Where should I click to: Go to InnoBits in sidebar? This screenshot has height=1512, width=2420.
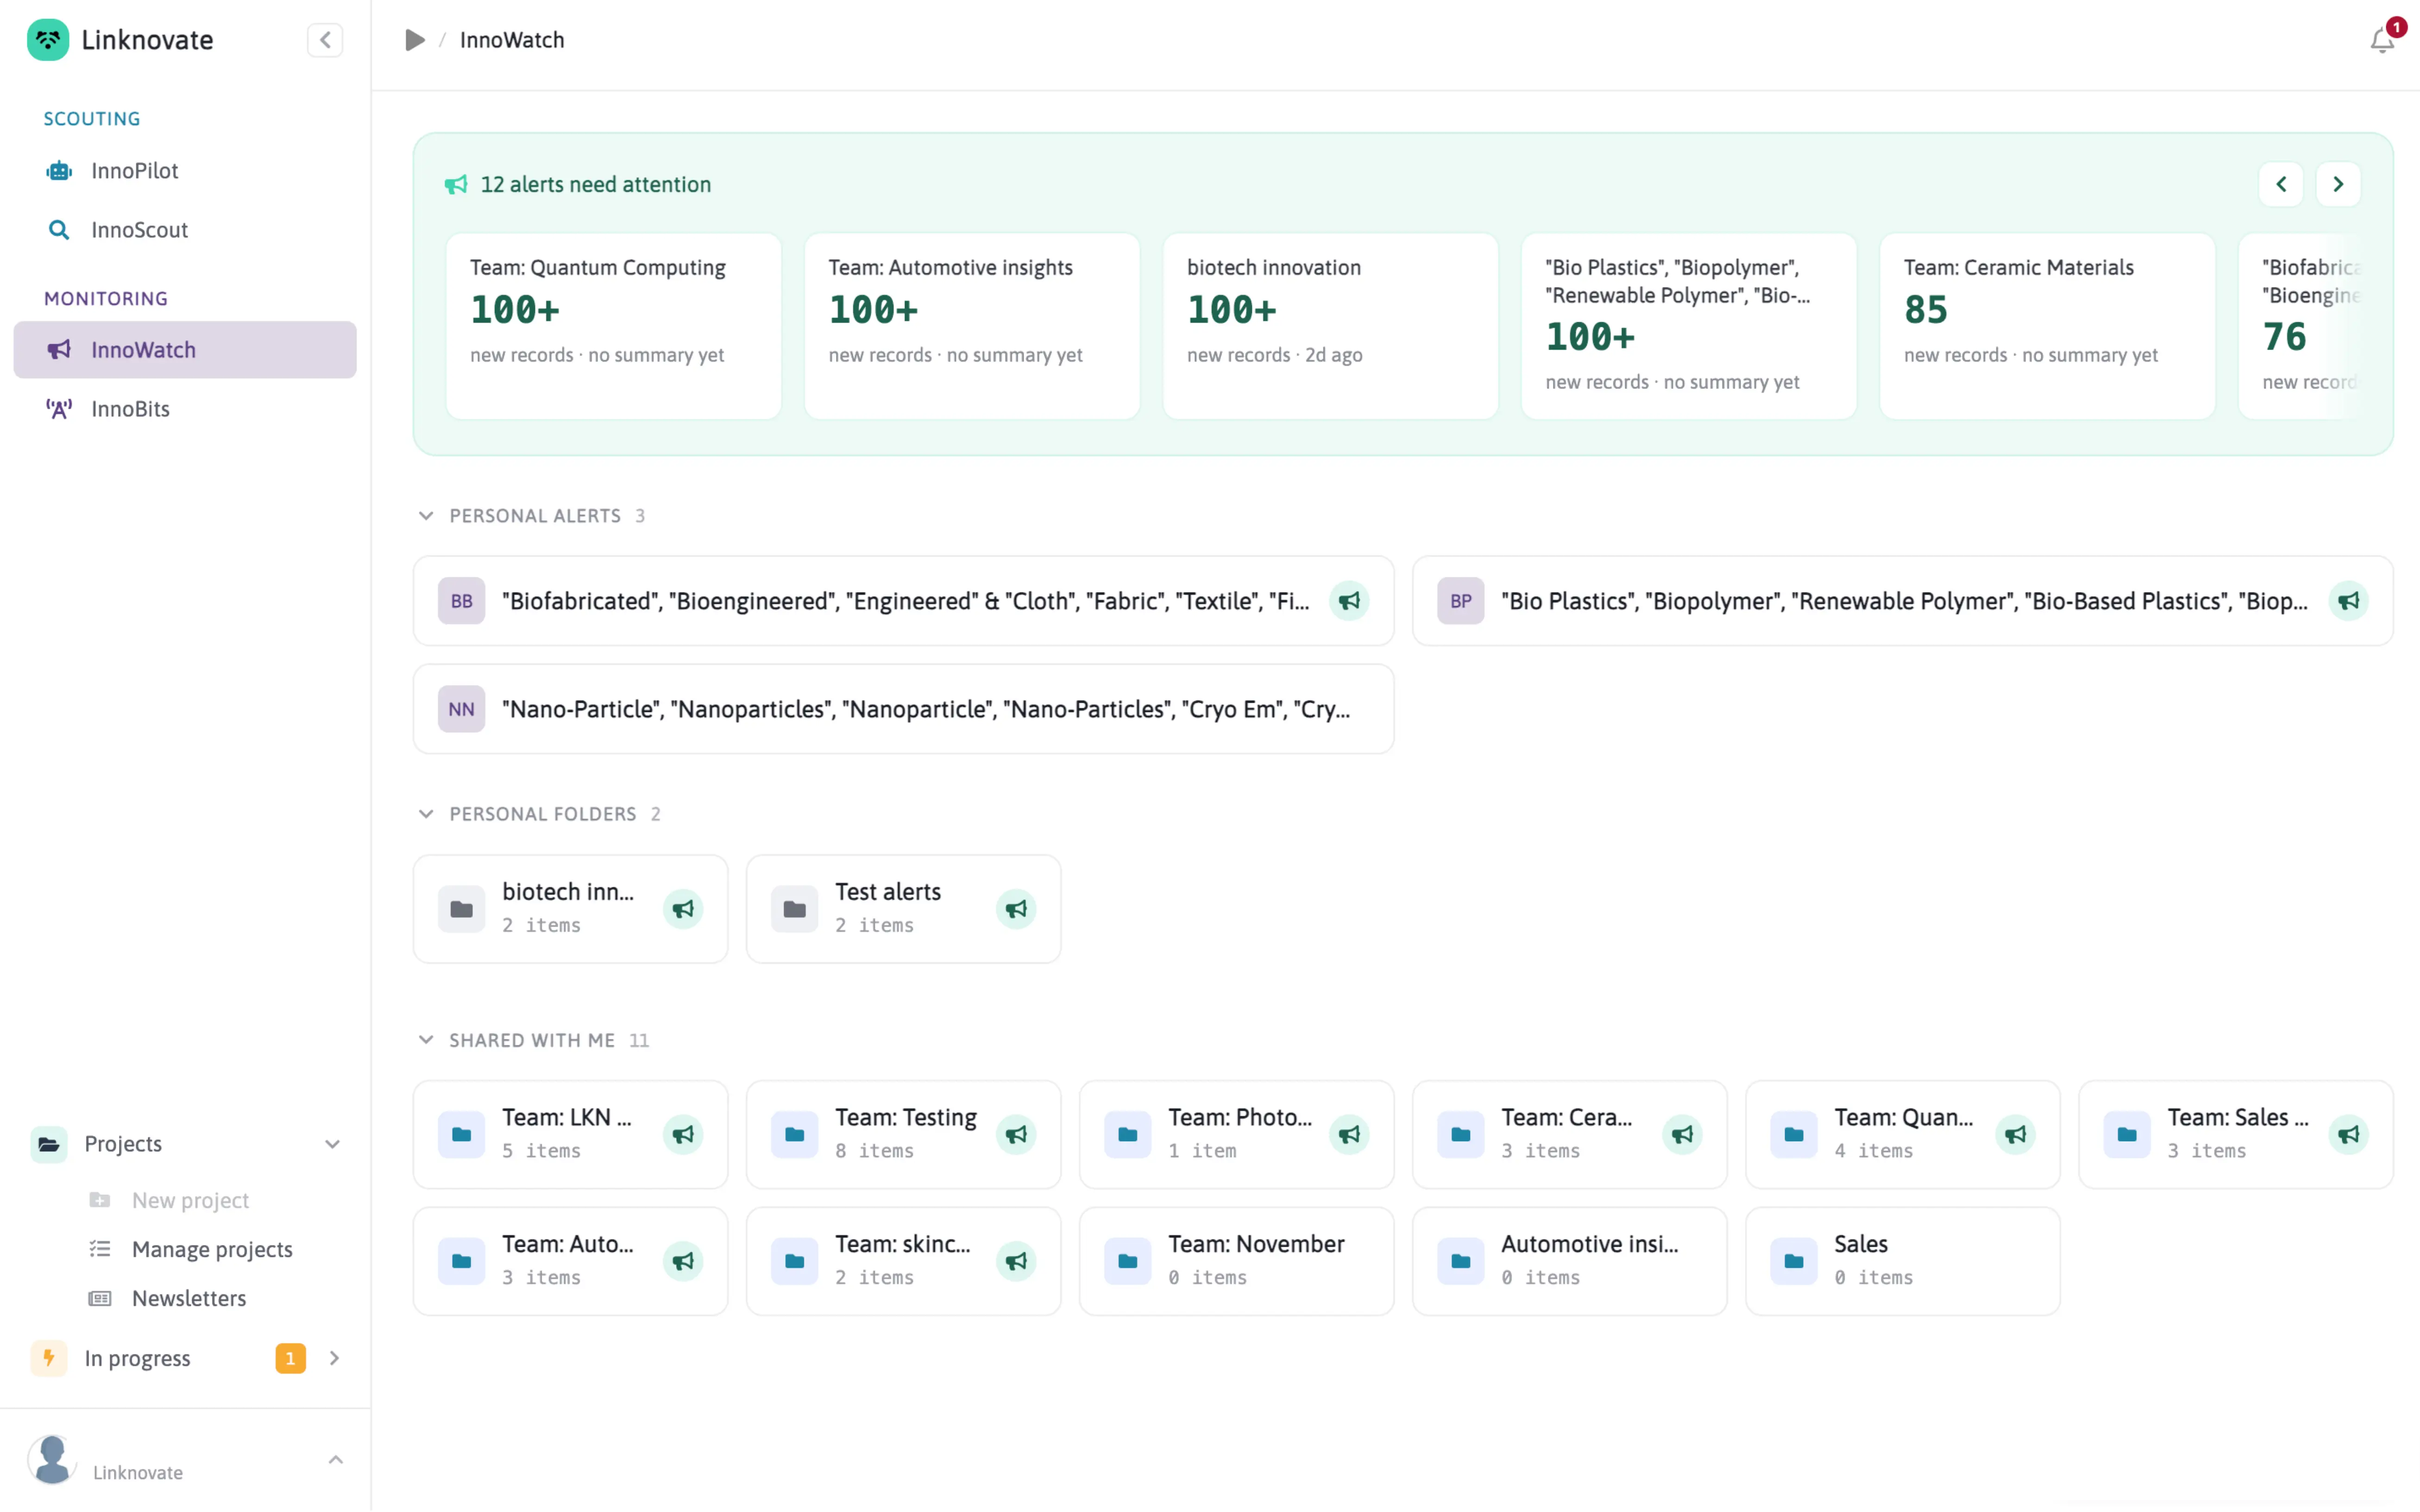[x=185, y=409]
